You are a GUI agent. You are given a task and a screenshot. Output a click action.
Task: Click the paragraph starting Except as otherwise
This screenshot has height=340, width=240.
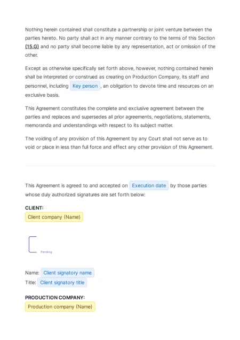pyautogui.click(x=120, y=82)
